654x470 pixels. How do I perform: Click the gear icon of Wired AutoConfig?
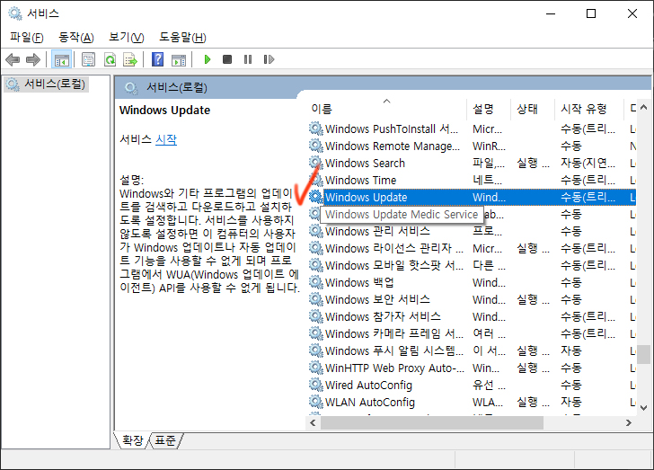tap(315, 385)
